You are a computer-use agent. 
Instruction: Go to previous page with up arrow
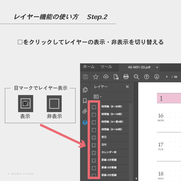[x=146, y=77]
